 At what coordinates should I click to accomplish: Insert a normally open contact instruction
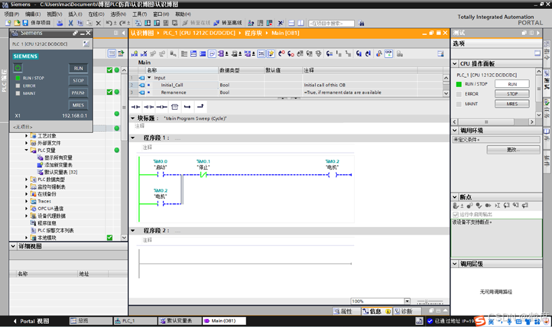point(135,106)
